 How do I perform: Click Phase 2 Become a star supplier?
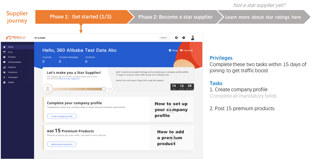point(175,17)
